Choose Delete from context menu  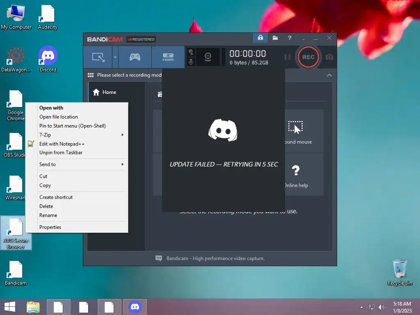pyautogui.click(x=77, y=206)
